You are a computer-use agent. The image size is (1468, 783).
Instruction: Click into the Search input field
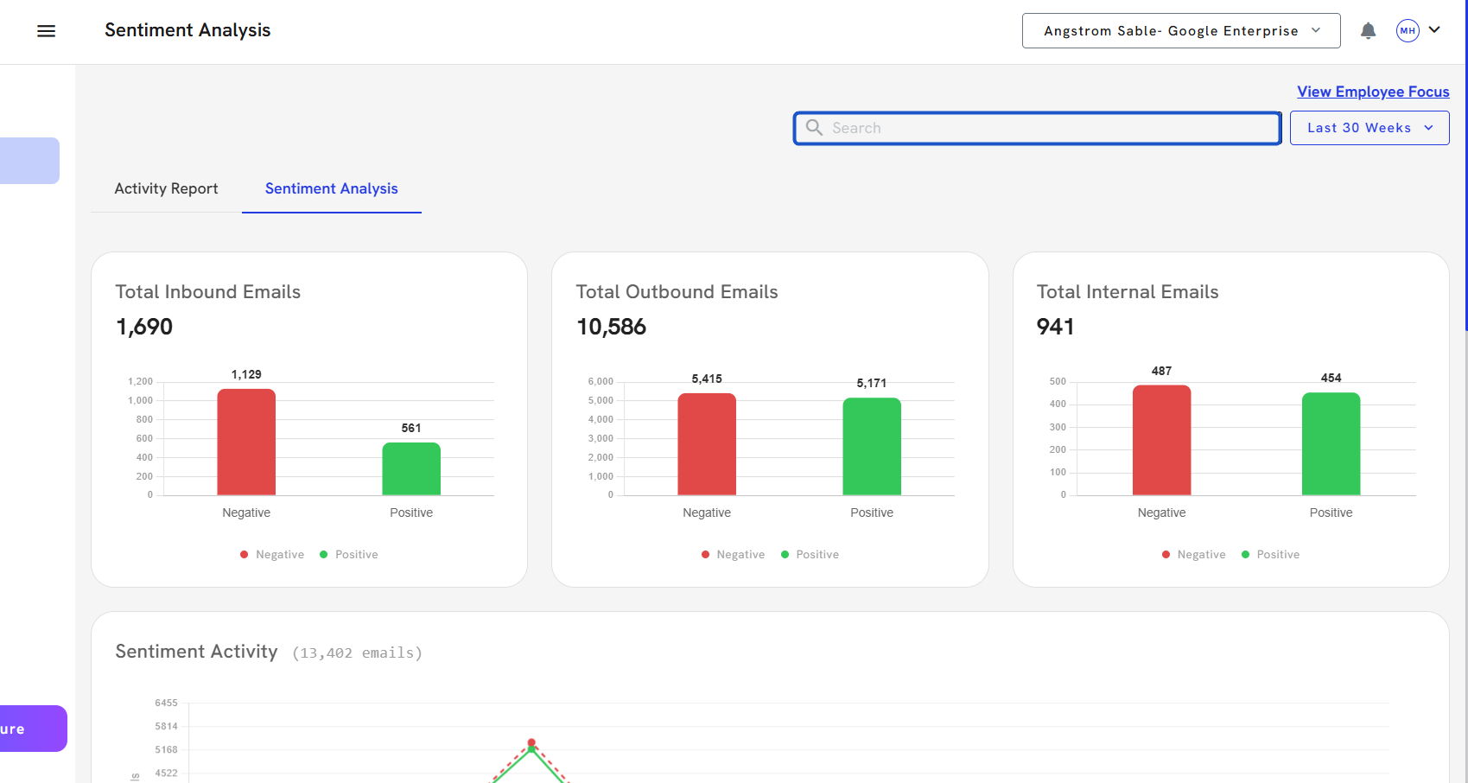click(x=1045, y=128)
